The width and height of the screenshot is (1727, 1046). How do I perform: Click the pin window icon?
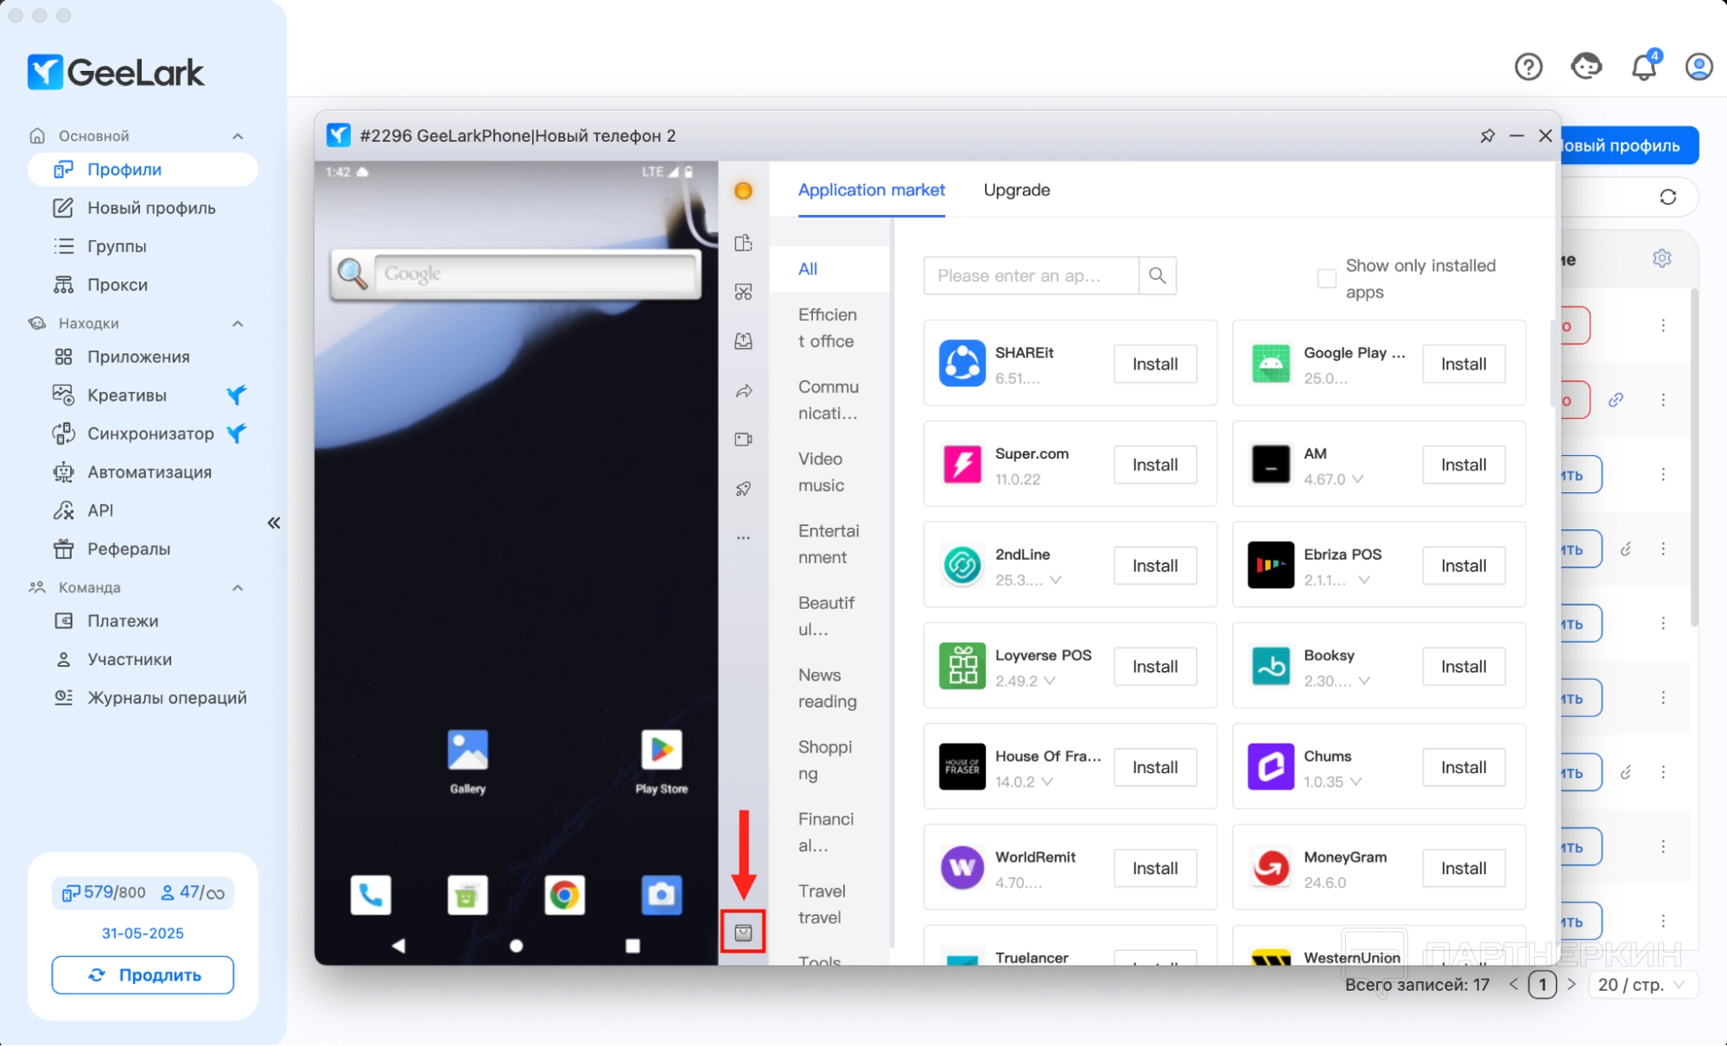pos(1487,136)
